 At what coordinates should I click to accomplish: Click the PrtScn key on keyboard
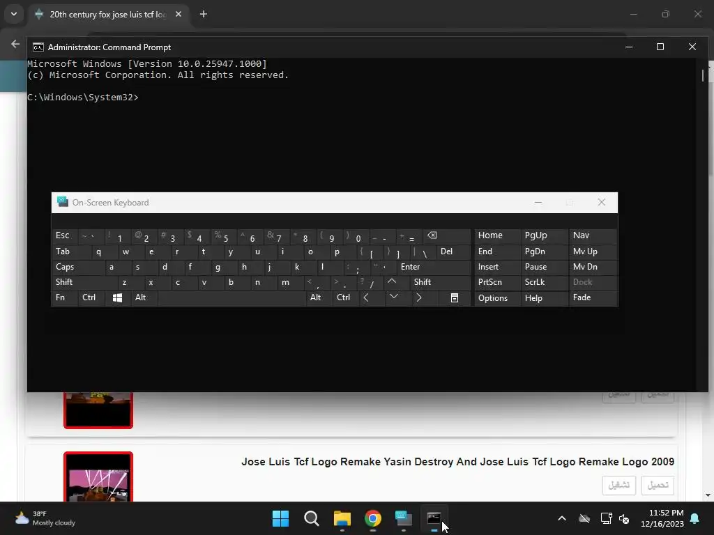(497, 282)
